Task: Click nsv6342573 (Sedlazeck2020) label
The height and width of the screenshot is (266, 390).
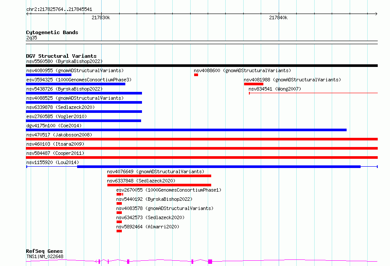Action: click(150, 217)
